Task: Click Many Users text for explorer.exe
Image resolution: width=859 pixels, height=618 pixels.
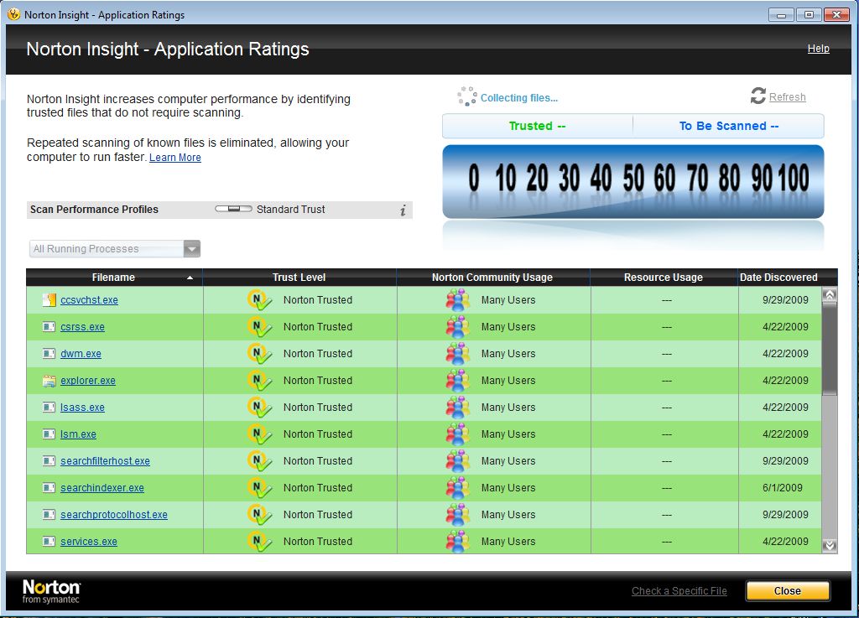Action: [x=508, y=381]
